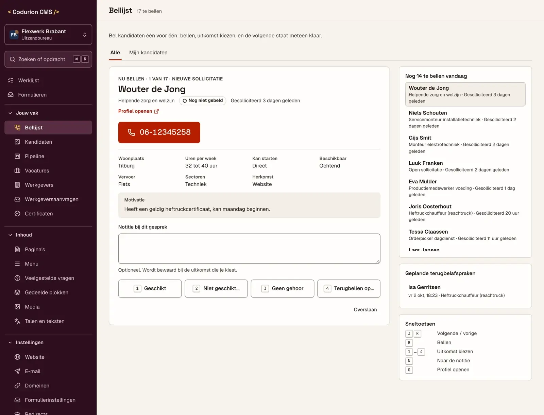This screenshot has width=544, height=415.
Task: Click the Talen en teksten translate icon
Action: (17, 321)
